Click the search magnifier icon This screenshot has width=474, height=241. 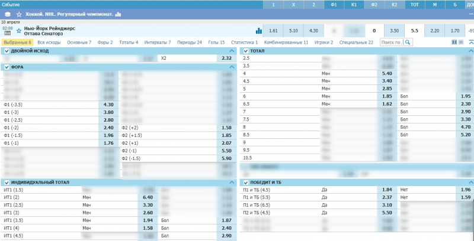coord(408,43)
